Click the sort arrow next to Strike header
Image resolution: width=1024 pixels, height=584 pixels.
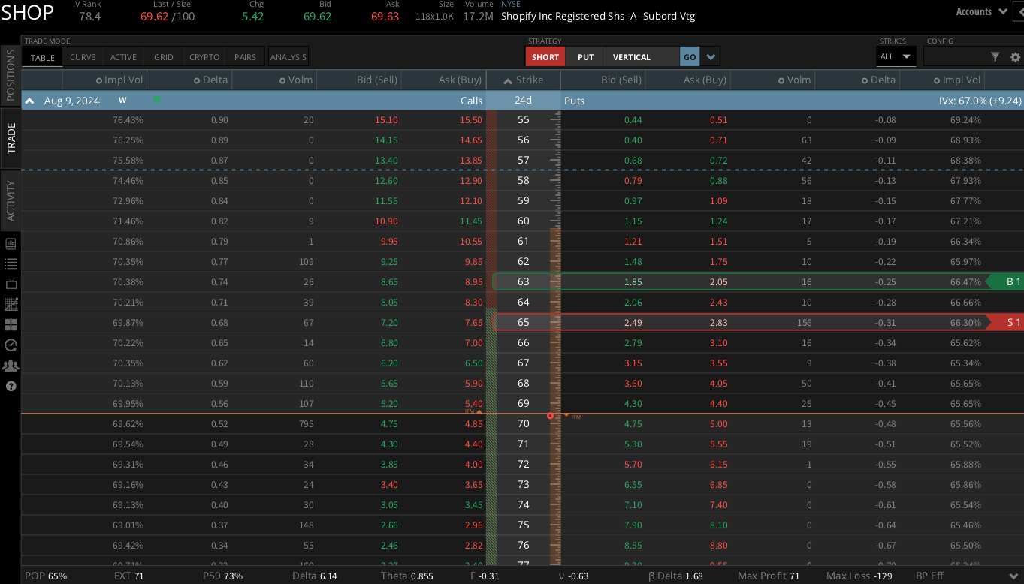pyautogui.click(x=508, y=80)
